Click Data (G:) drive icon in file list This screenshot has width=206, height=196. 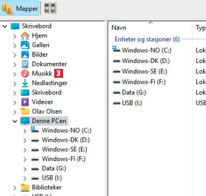pos(116,93)
